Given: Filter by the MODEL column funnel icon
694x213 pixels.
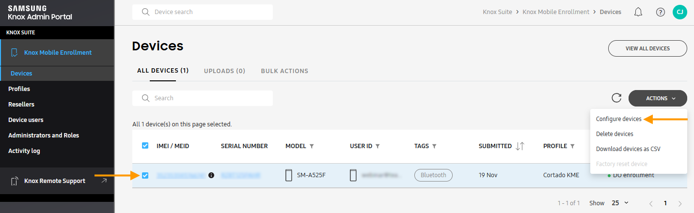Looking at the screenshot, I should (x=312, y=146).
